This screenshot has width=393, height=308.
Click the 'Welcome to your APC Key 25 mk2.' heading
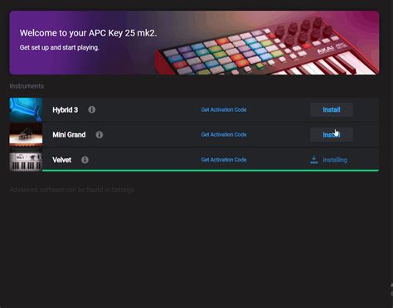[x=88, y=33]
